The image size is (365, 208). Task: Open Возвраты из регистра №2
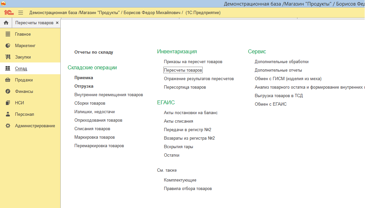[189, 138]
